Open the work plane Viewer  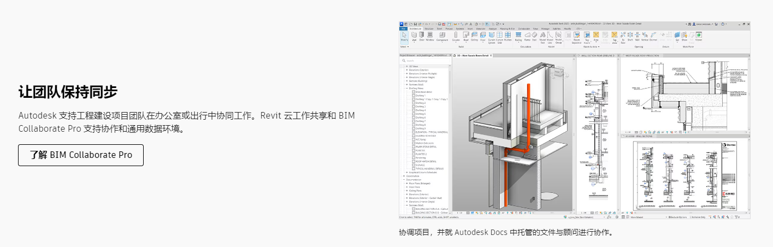click(x=699, y=36)
